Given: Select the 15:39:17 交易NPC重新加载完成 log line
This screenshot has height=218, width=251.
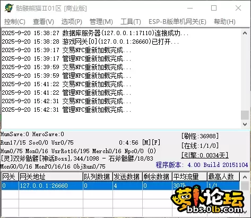Looking at the screenshot, I should coord(66,50).
